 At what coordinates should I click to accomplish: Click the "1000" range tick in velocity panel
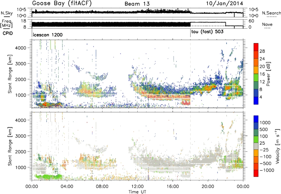tap(21, 167)
